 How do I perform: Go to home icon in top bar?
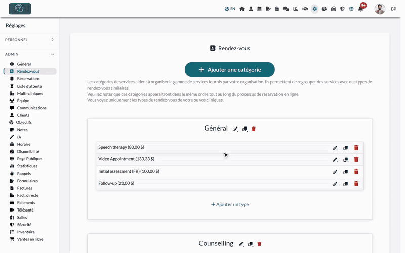tap(242, 9)
